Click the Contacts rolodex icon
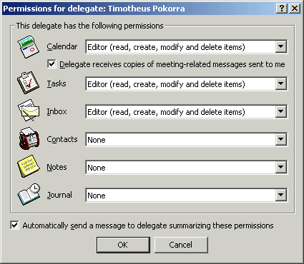This screenshot has height=264, width=304. pos(29,138)
